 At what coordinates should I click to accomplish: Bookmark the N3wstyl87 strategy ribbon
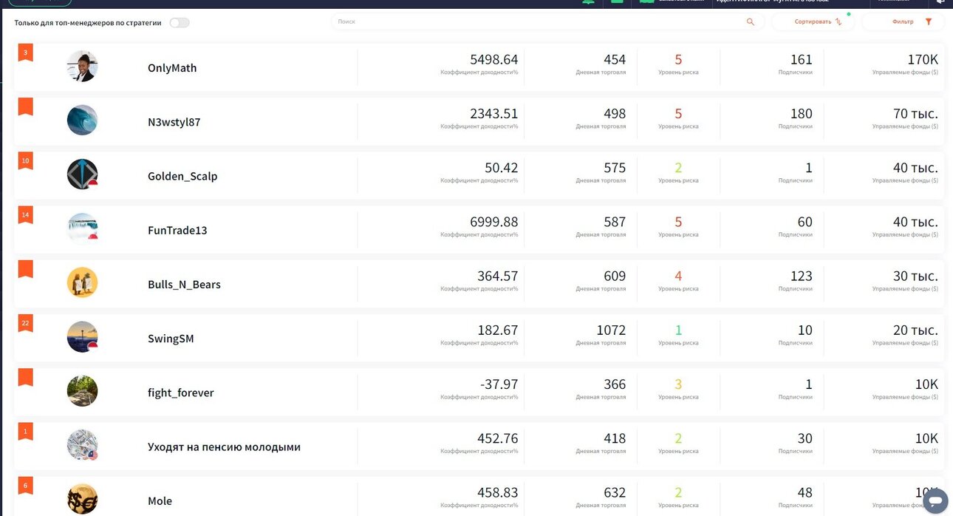click(x=26, y=106)
